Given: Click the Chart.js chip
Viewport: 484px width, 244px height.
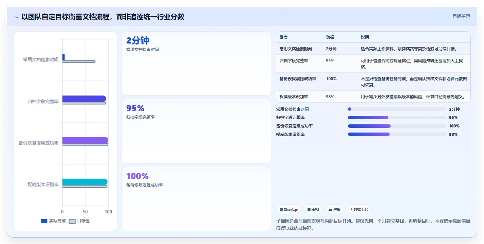Looking at the screenshot, I should (x=288, y=209).
